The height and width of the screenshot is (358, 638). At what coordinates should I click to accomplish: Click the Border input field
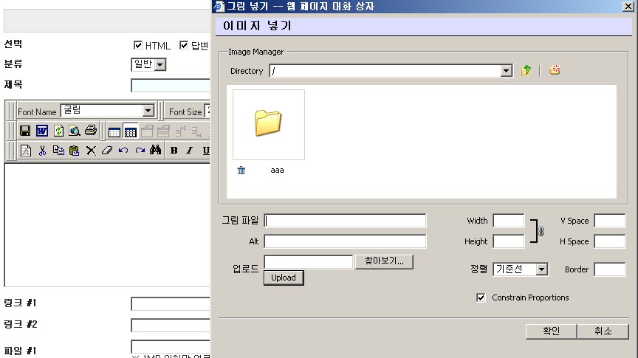pyautogui.click(x=609, y=269)
